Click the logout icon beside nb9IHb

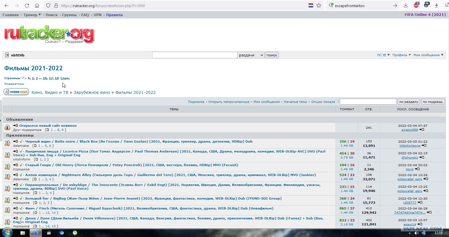tap(7, 55)
